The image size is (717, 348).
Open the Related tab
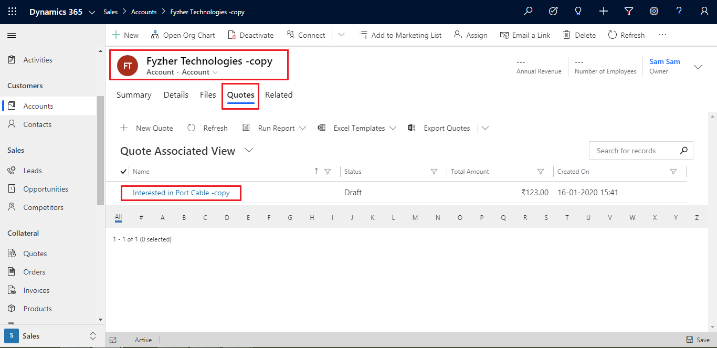click(x=279, y=95)
